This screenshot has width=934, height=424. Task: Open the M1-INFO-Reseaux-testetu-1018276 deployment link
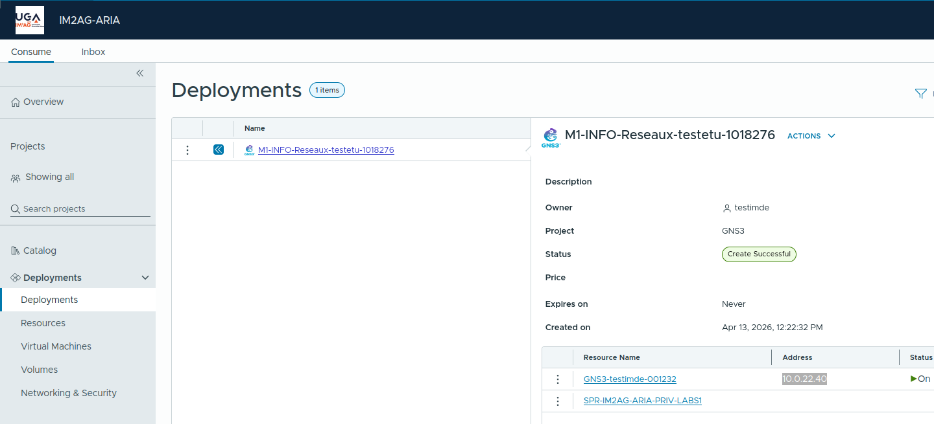coord(326,150)
